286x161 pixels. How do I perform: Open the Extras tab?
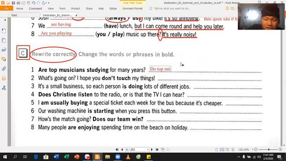[113, 8]
